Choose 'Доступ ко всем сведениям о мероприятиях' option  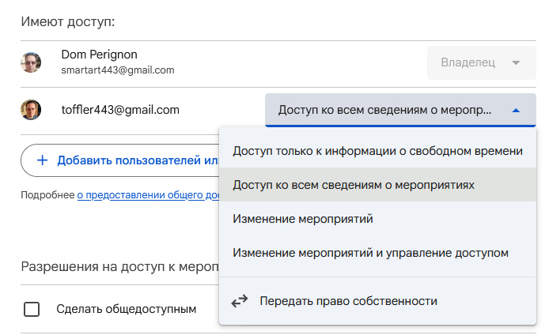click(354, 185)
